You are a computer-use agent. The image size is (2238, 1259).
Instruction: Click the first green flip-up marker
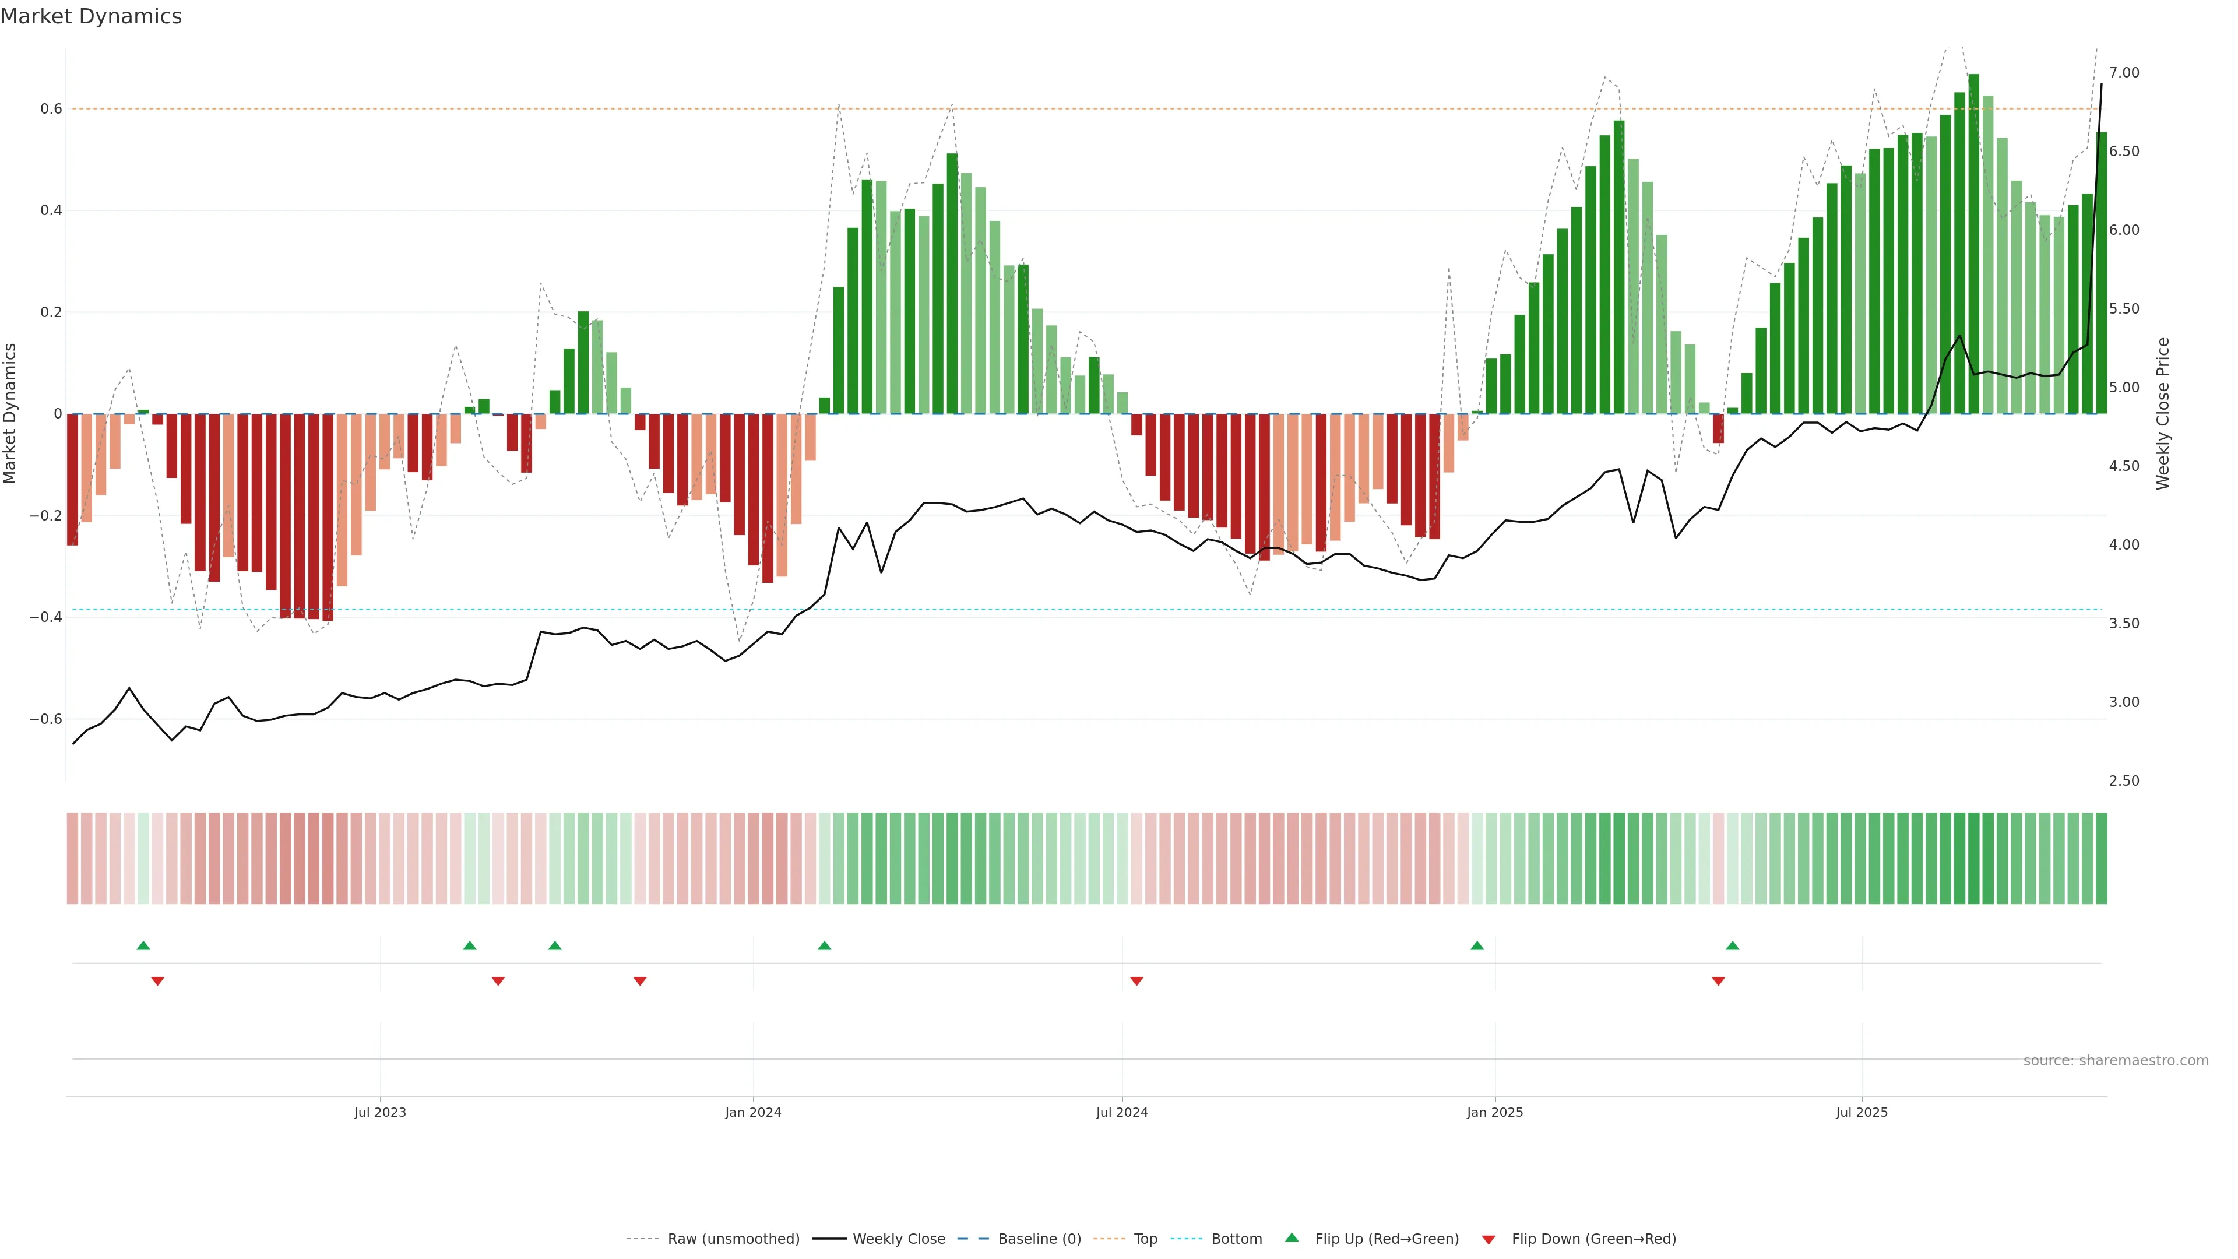(x=143, y=945)
